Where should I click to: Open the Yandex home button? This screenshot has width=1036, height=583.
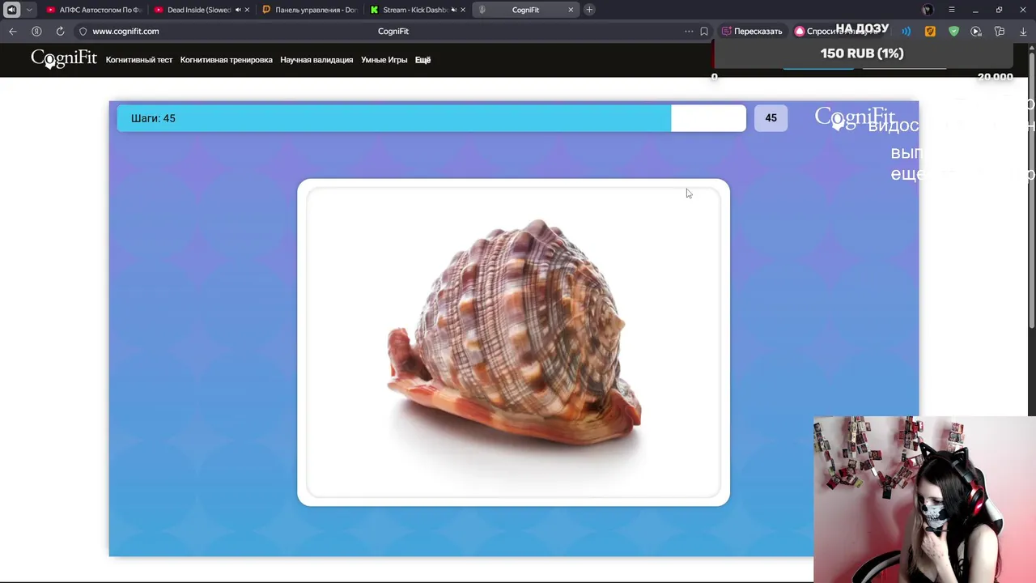36,31
